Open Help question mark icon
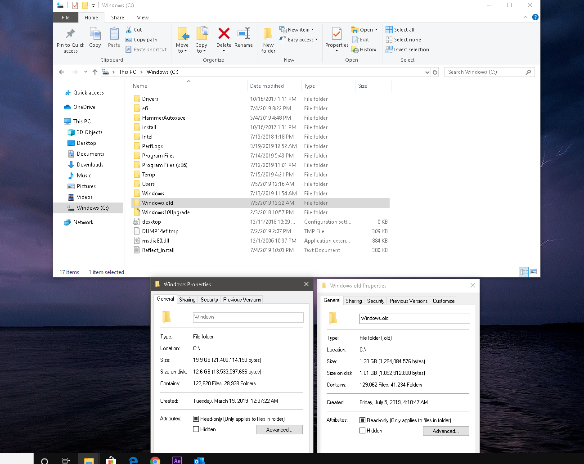584x464 pixels. coord(535,17)
